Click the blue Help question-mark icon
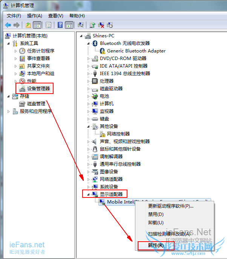 (x=60, y=25)
